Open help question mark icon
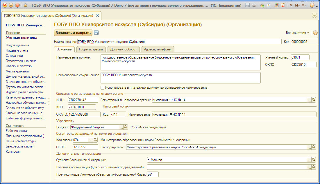This screenshot has height=184, width=320. tap(315, 33)
